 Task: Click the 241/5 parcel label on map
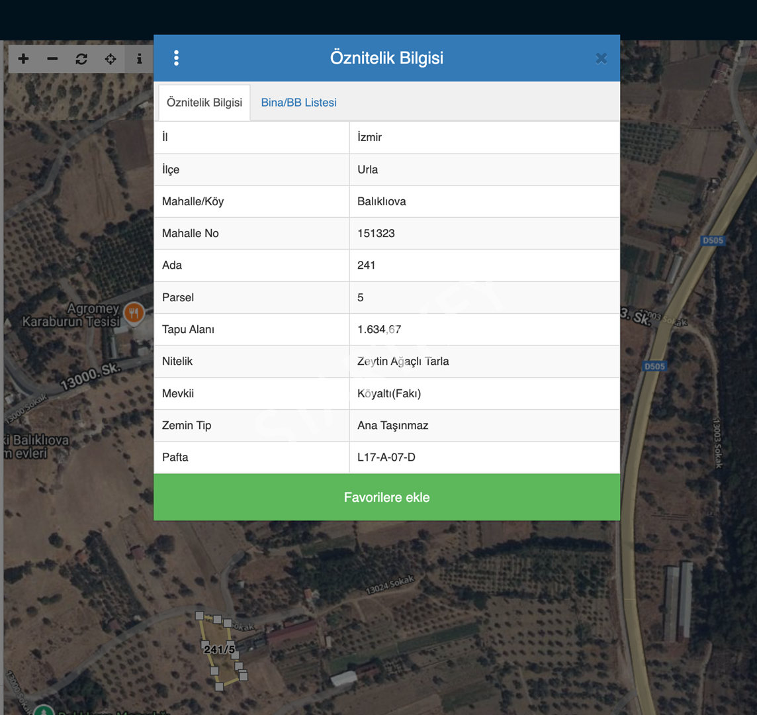click(x=219, y=649)
